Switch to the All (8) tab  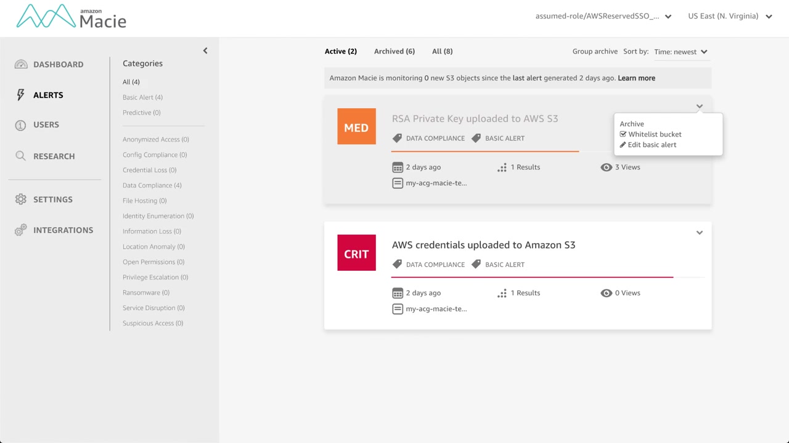tap(443, 51)
